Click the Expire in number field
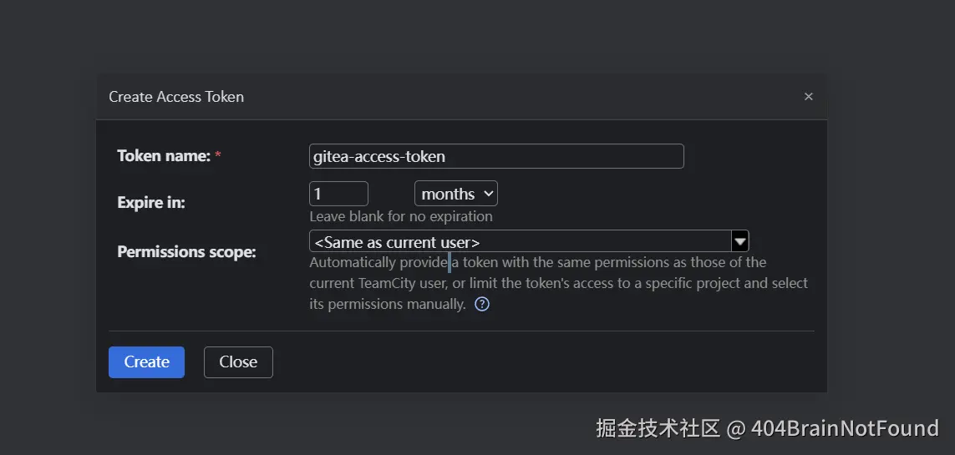Image resolution: width=955 pixels, height=455 pixels. click(338, 194)
